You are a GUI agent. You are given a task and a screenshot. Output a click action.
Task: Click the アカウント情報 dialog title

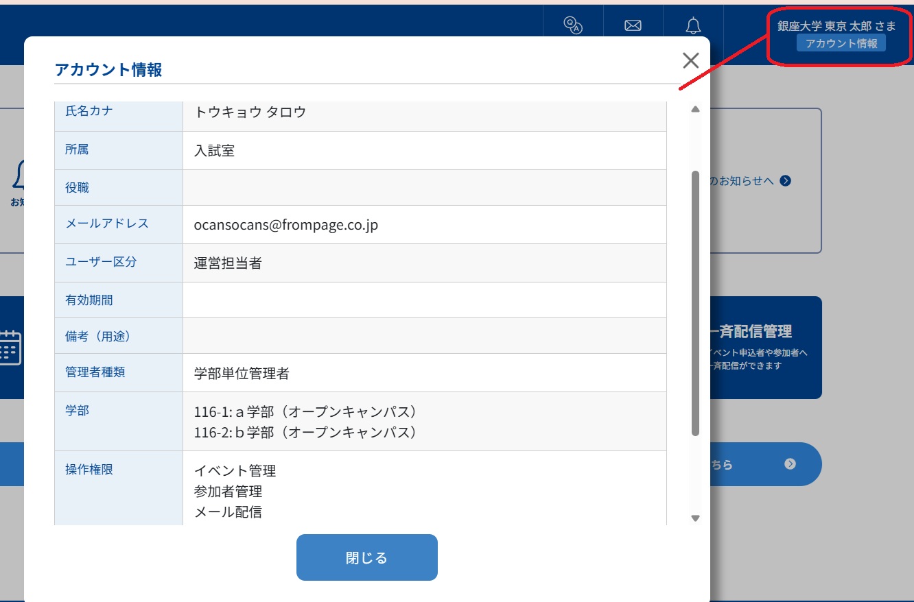[108, 69]
